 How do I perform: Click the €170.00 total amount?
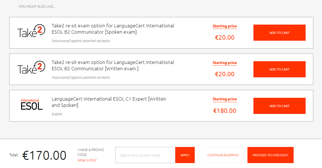pyautogui.click(x=44, y=155)
